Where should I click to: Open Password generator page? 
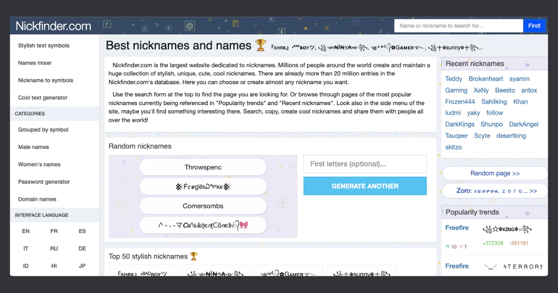point(44,182)
